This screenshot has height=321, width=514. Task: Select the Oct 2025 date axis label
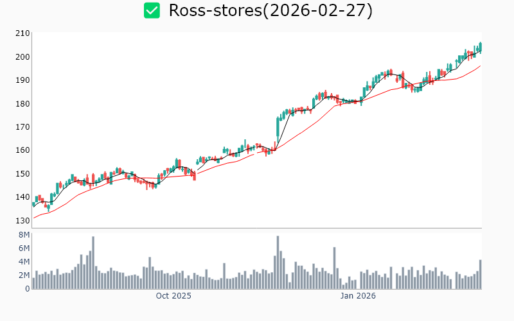(x=173, y=296)
